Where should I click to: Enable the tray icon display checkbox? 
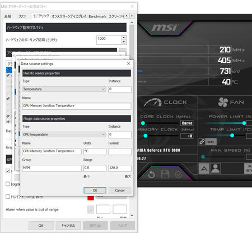coord(8,197)
